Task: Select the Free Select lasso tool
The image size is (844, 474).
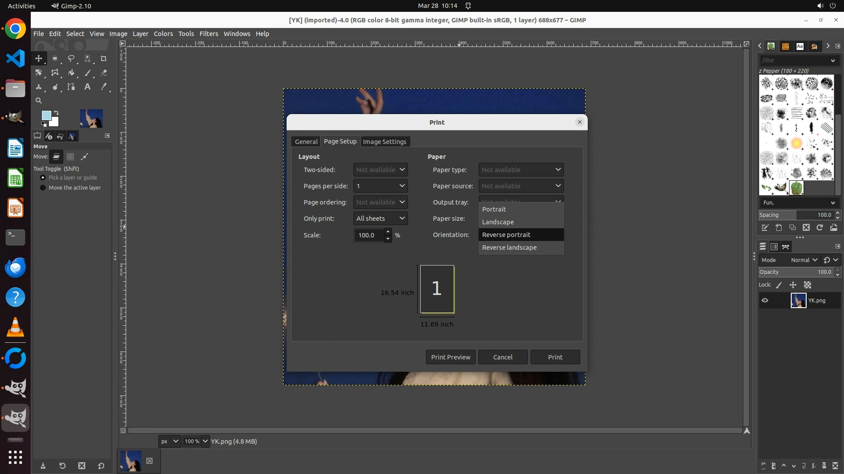Action: pyautogui.click(x=71, y=58)
